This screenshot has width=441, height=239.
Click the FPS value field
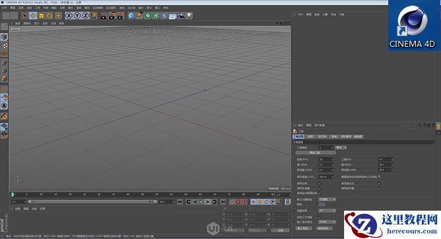326,159
